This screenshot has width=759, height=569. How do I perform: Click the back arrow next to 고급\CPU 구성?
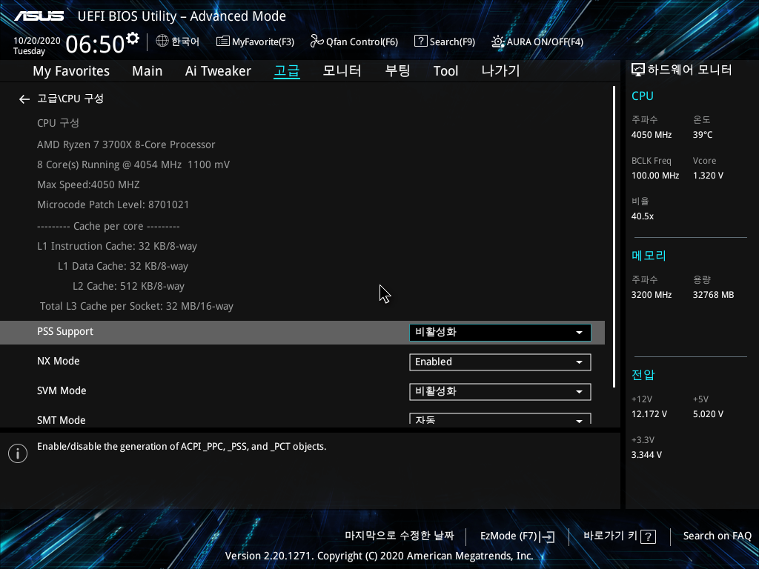click(x=24, y=99)
